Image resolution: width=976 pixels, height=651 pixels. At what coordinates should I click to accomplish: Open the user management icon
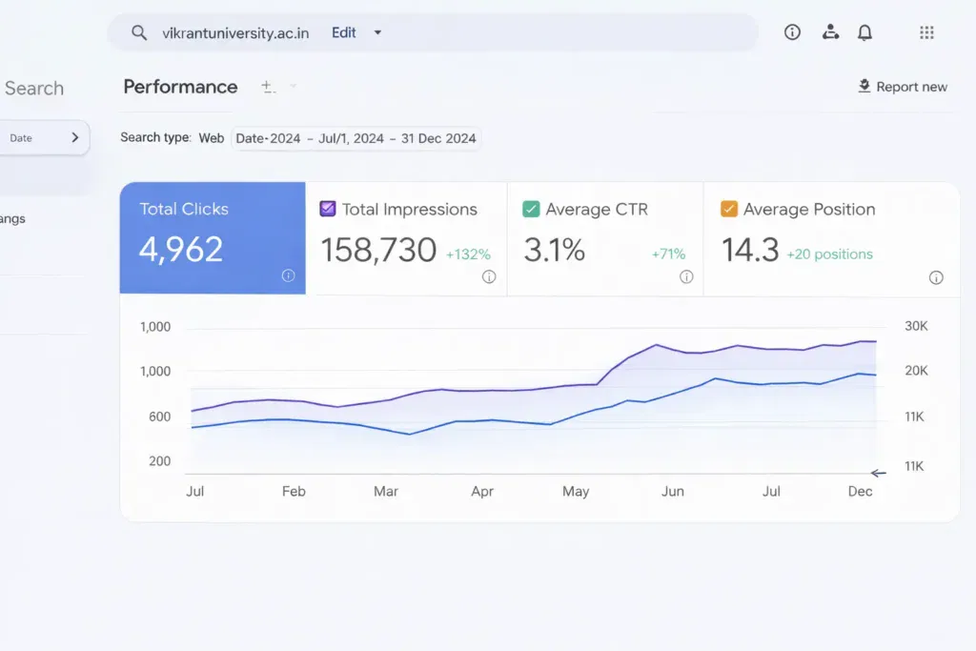[x=830, y=32]
